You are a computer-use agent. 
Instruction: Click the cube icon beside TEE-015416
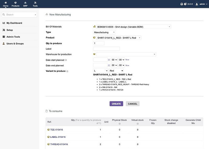tap(48, 130)
